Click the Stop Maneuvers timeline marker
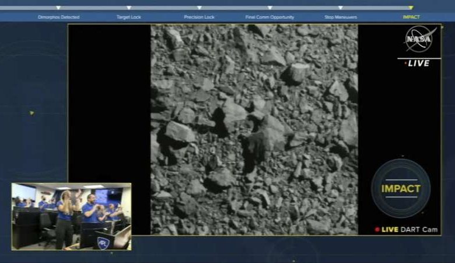This screenshot has height=263, width=455. click(341, 8)
